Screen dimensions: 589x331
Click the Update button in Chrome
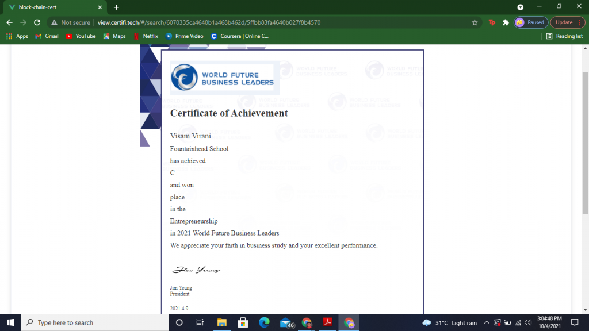coord(564,22)
